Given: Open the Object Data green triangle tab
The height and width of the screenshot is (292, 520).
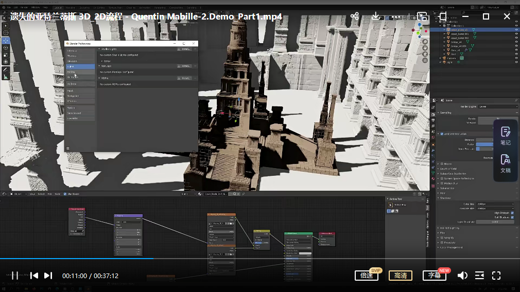Looking at the screenshot, I should (x=433, y=173).
